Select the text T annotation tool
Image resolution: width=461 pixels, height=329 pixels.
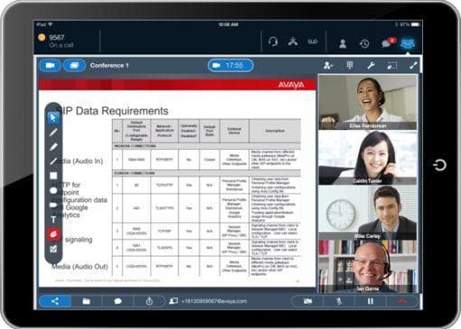pyautogui.click(x=53, y=220)
